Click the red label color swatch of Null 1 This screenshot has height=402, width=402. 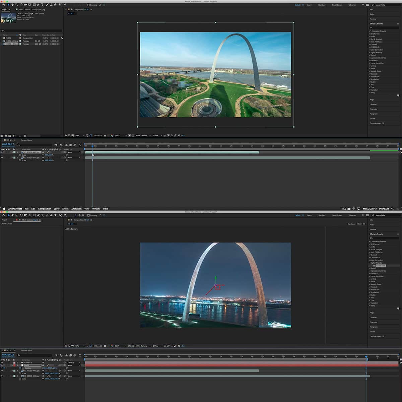(14, 365)
